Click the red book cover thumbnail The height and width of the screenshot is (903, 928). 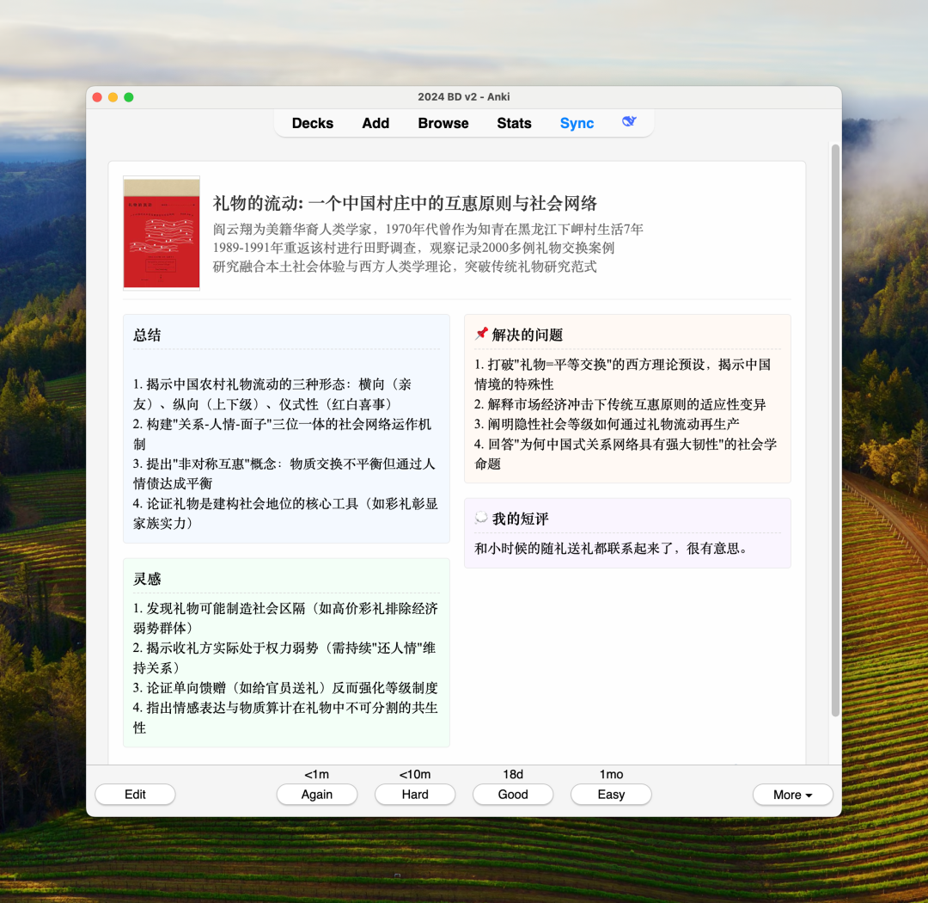(162, 233)
